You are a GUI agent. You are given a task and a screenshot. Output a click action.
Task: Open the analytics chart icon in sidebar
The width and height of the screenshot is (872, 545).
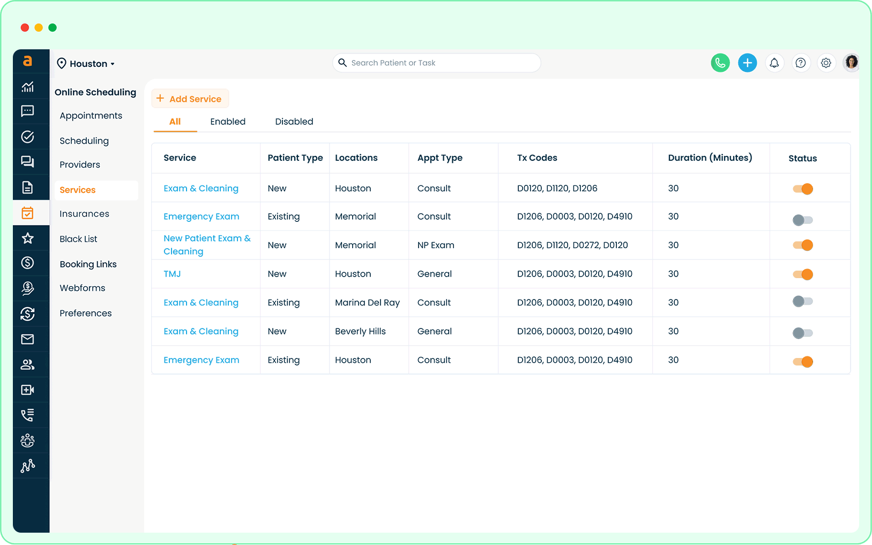pyautogui.click(x=27, y=87)
